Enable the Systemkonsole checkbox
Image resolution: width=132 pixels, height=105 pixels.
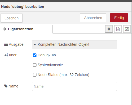point(35,65)
